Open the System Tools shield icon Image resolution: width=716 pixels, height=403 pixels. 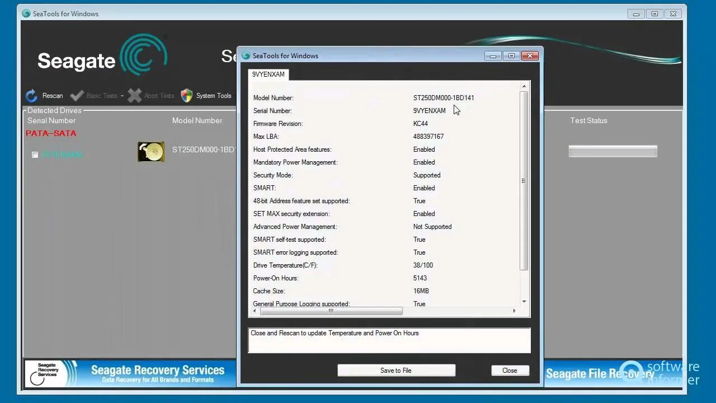pyautogui.click(x=187, y=96)
